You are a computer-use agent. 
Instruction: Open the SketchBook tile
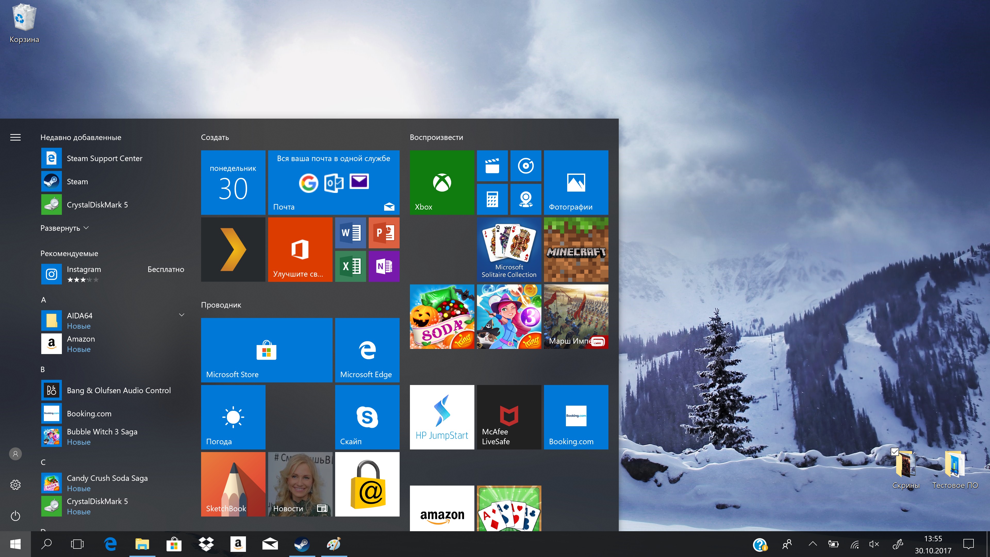(233, 484)
